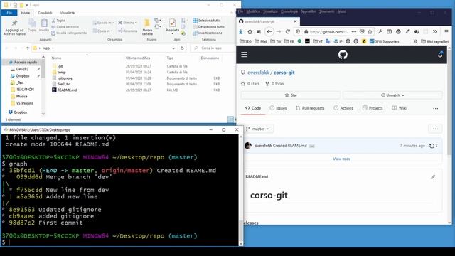Open Created REAME.md commit message link

pos(289,146)
